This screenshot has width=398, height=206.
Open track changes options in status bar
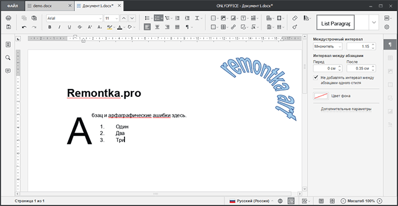(306, 201)
